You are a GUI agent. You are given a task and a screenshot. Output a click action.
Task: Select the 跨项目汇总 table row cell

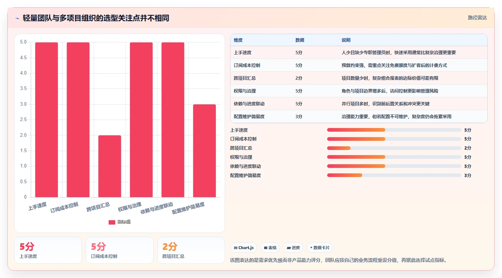[245, 78]
